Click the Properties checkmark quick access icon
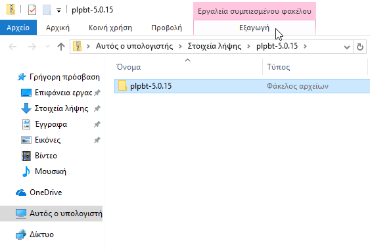Viewport: 370px width, 251px height. pyautogui.click(x=32, y=10)
